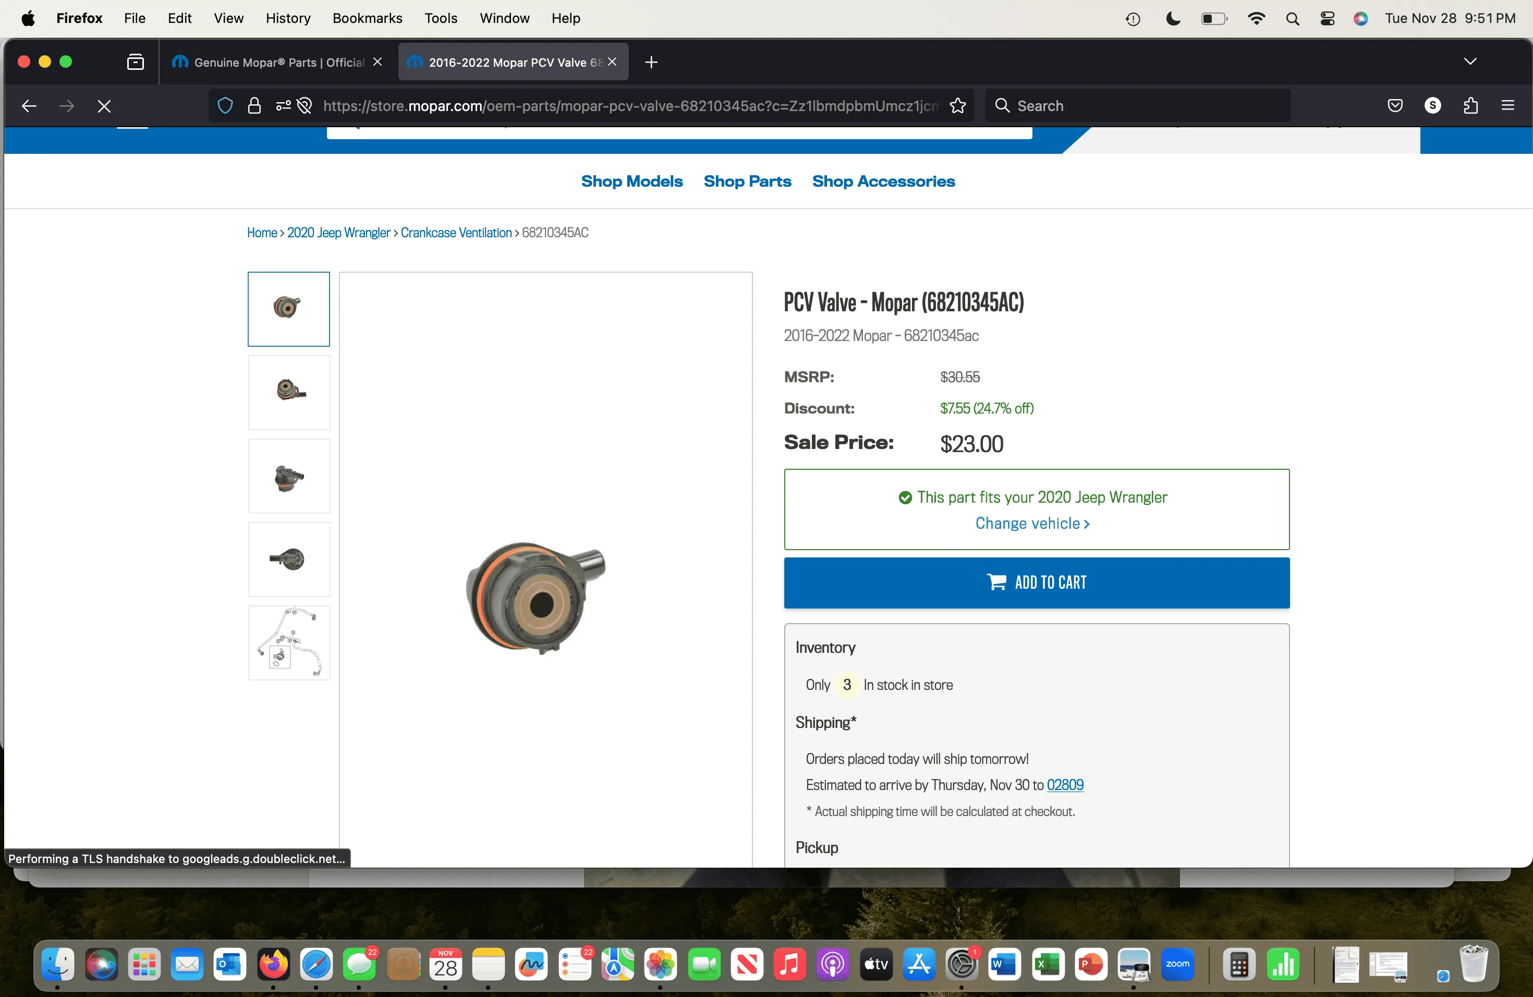Click the Wi-Fi status icon
The image size is (1533, 997).
click(1256, 19)
